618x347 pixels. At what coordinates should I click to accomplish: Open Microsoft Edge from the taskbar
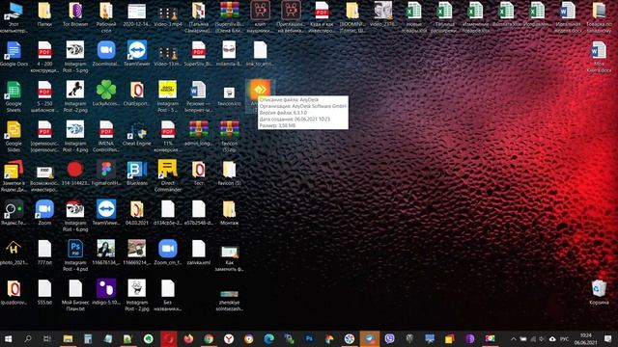pyautogui.click(x=268, y=338)
